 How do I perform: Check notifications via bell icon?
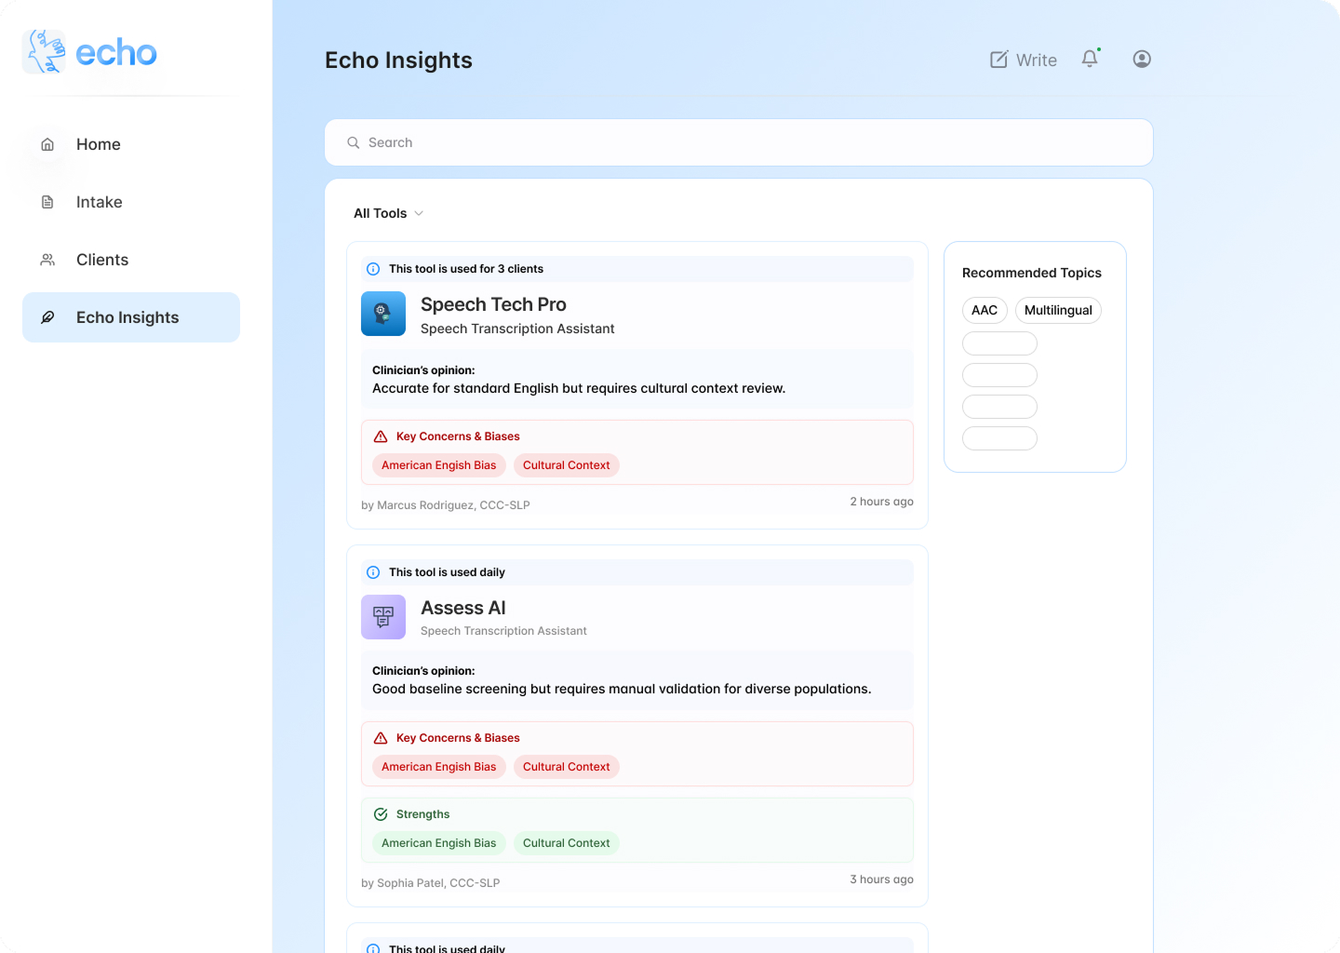1090,59
